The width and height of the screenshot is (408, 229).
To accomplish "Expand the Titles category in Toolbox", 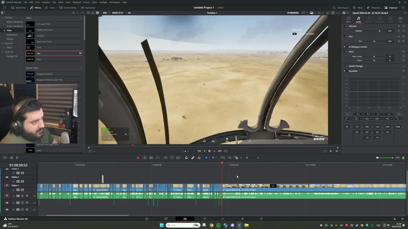I will click(4, 30).
